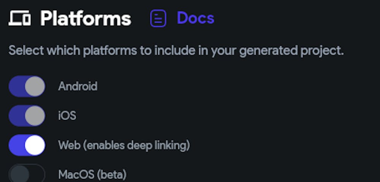Toggle the iOS platform switch
The width and height of the screenshot is (380, 182).
[27, 116]
